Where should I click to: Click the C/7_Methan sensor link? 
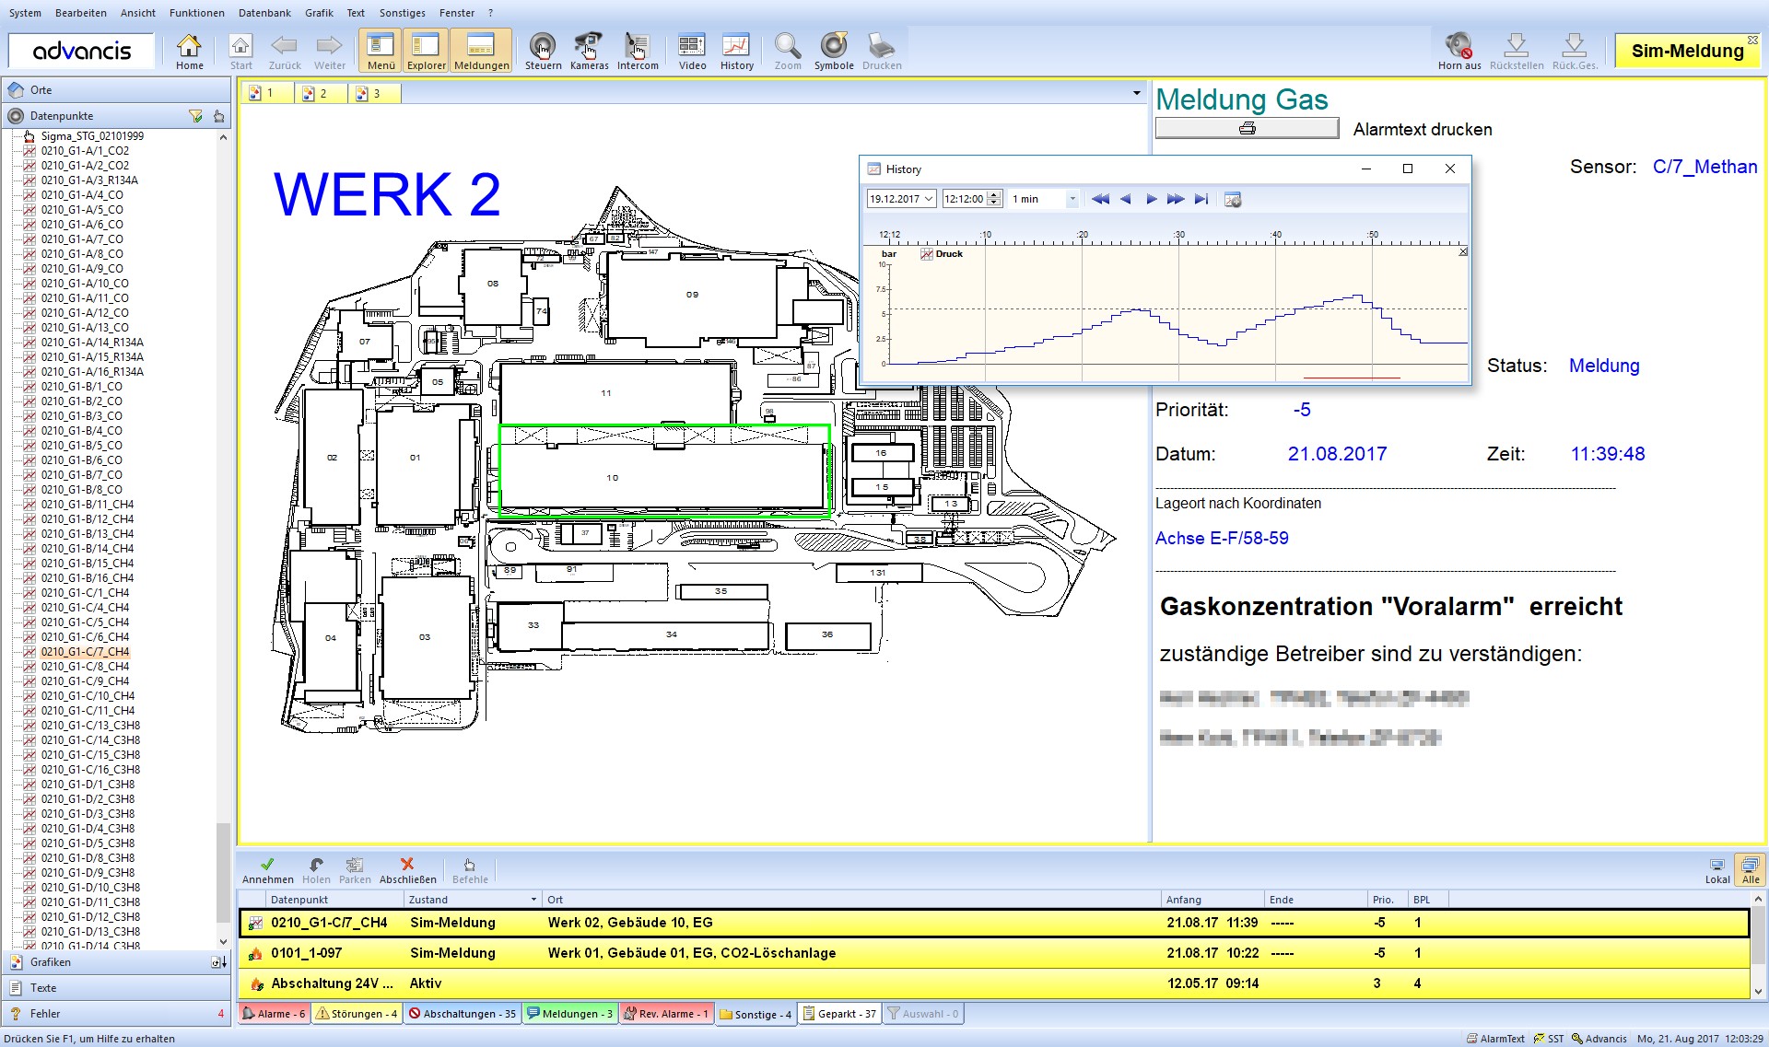tap(1705, 168)
